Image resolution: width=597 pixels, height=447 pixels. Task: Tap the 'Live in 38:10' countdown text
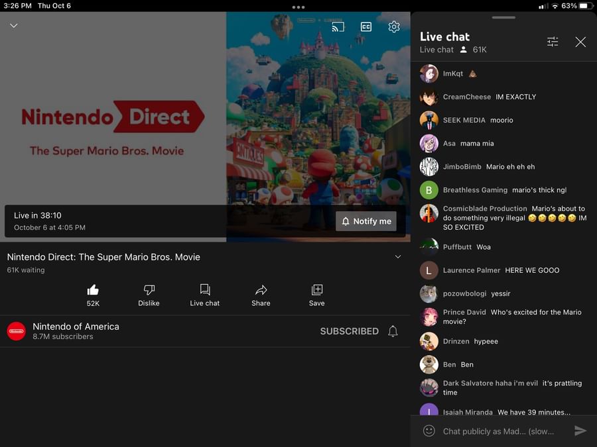38,215
